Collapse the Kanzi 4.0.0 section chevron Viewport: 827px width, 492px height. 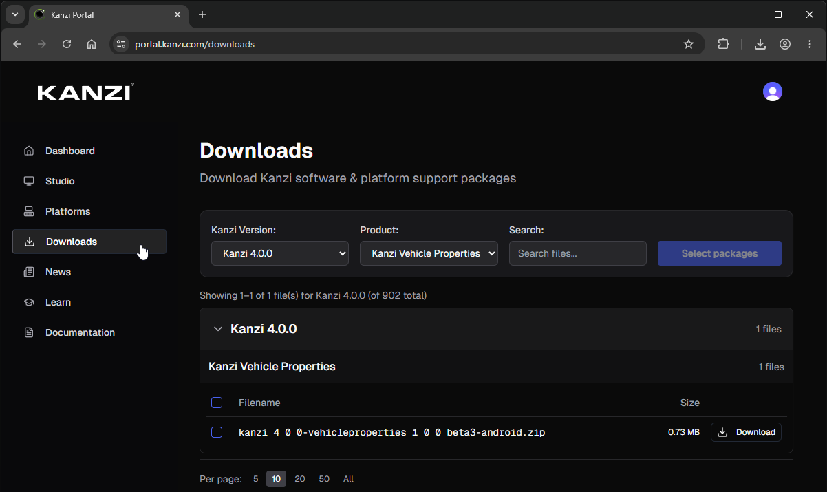(218, 329)
